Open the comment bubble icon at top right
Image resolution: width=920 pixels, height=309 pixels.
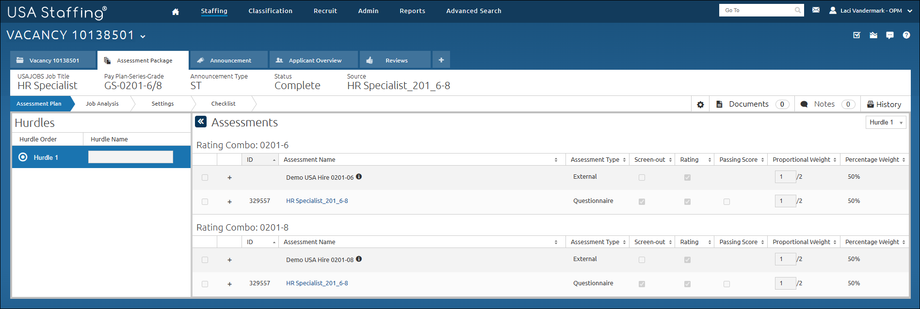(x=890, y=35)
